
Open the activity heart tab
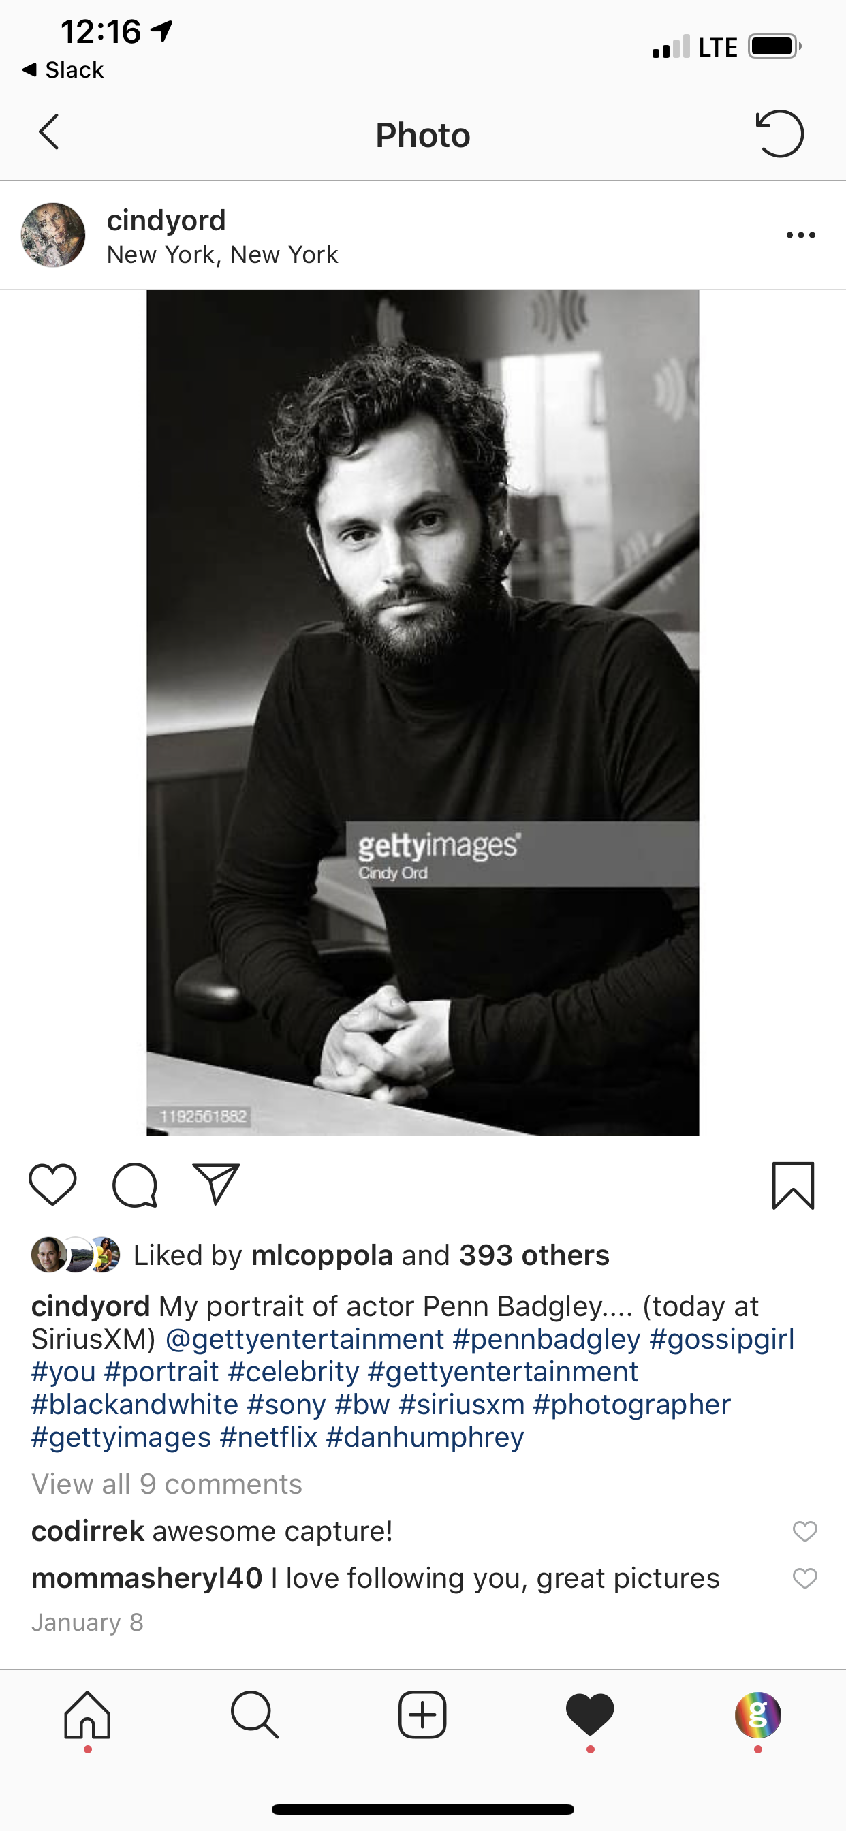click(590, 1715)
